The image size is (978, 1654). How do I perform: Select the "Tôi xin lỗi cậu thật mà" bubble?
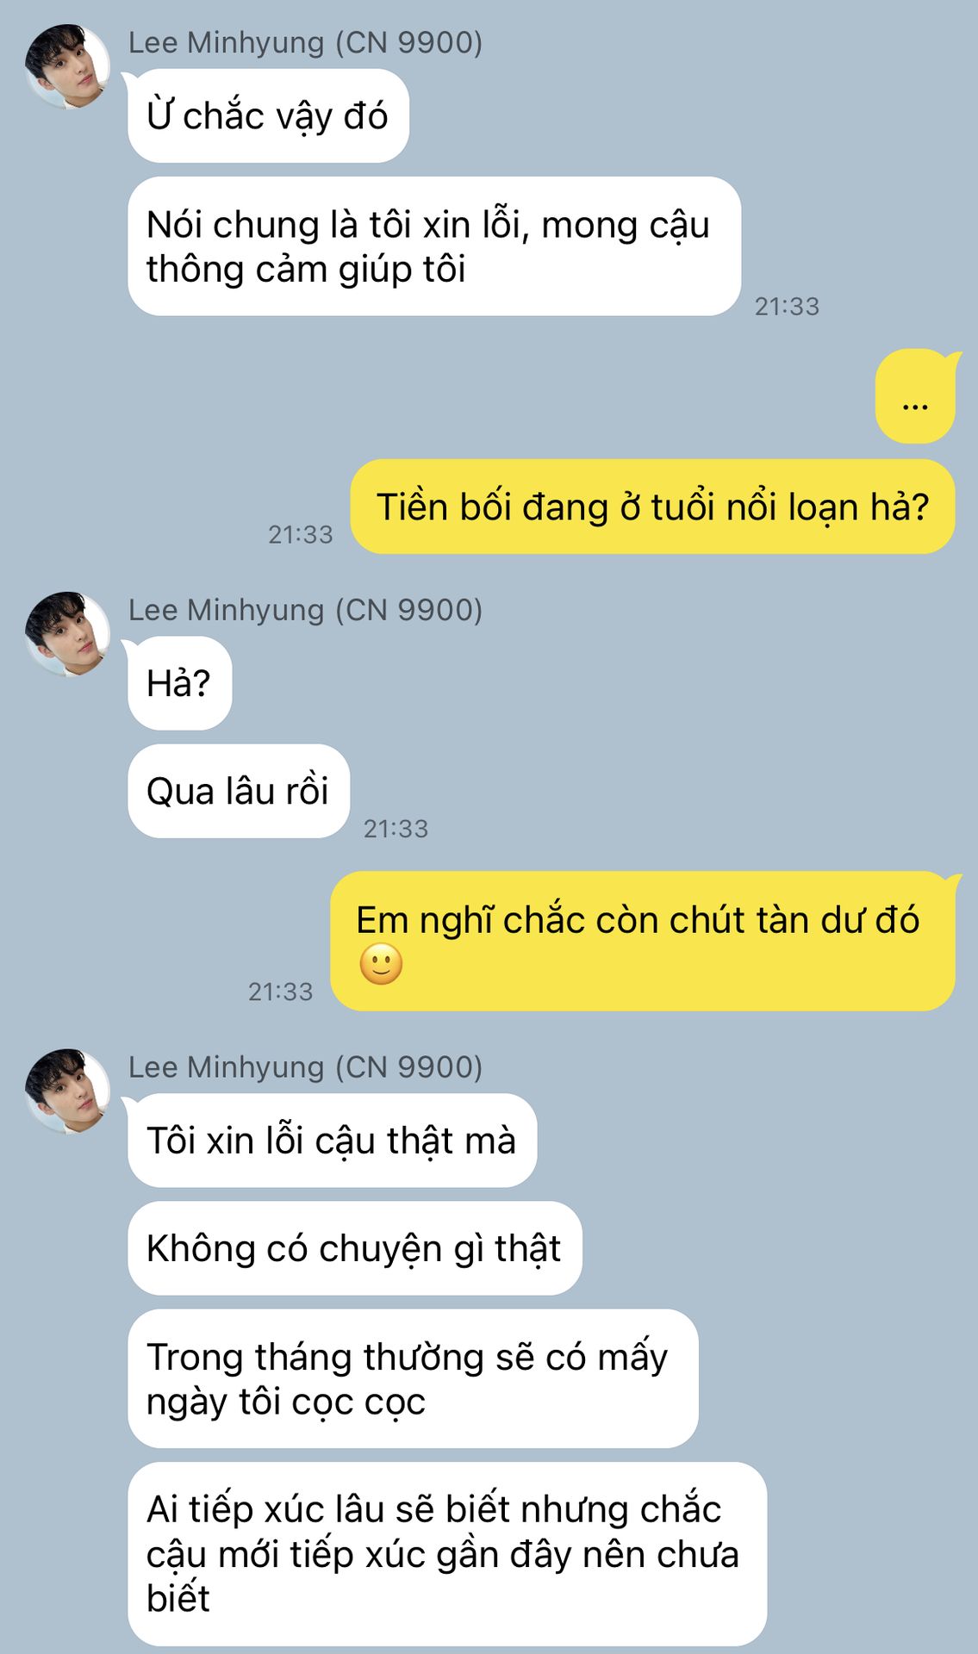(x=332, y=1141)
